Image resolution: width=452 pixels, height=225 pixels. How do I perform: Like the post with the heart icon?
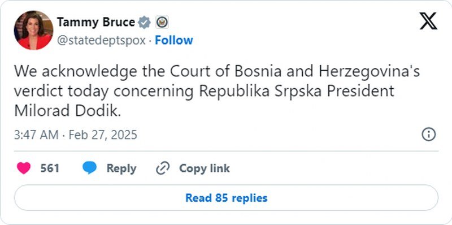pos(24,168)
